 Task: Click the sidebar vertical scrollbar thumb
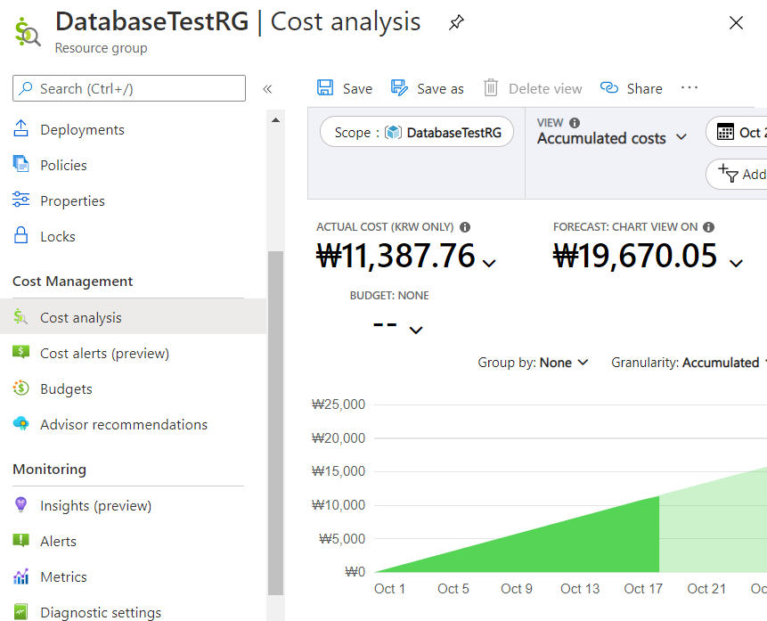coord(275,423)
